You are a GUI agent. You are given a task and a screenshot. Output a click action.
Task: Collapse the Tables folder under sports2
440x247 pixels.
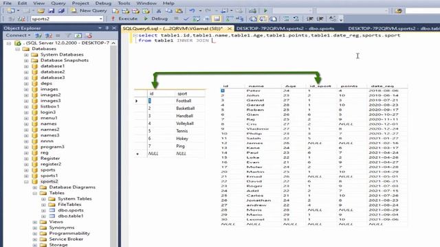[35, 193]
